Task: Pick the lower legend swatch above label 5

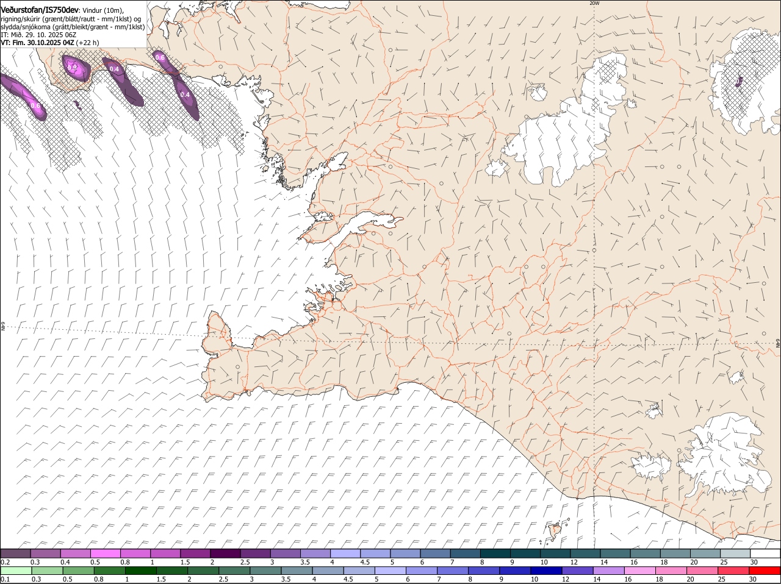Action: coord(390,571)
